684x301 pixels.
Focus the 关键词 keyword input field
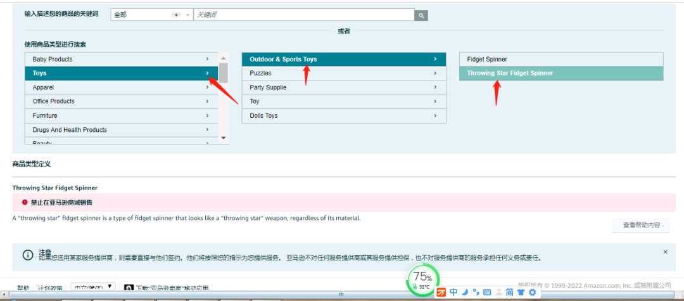303,15
